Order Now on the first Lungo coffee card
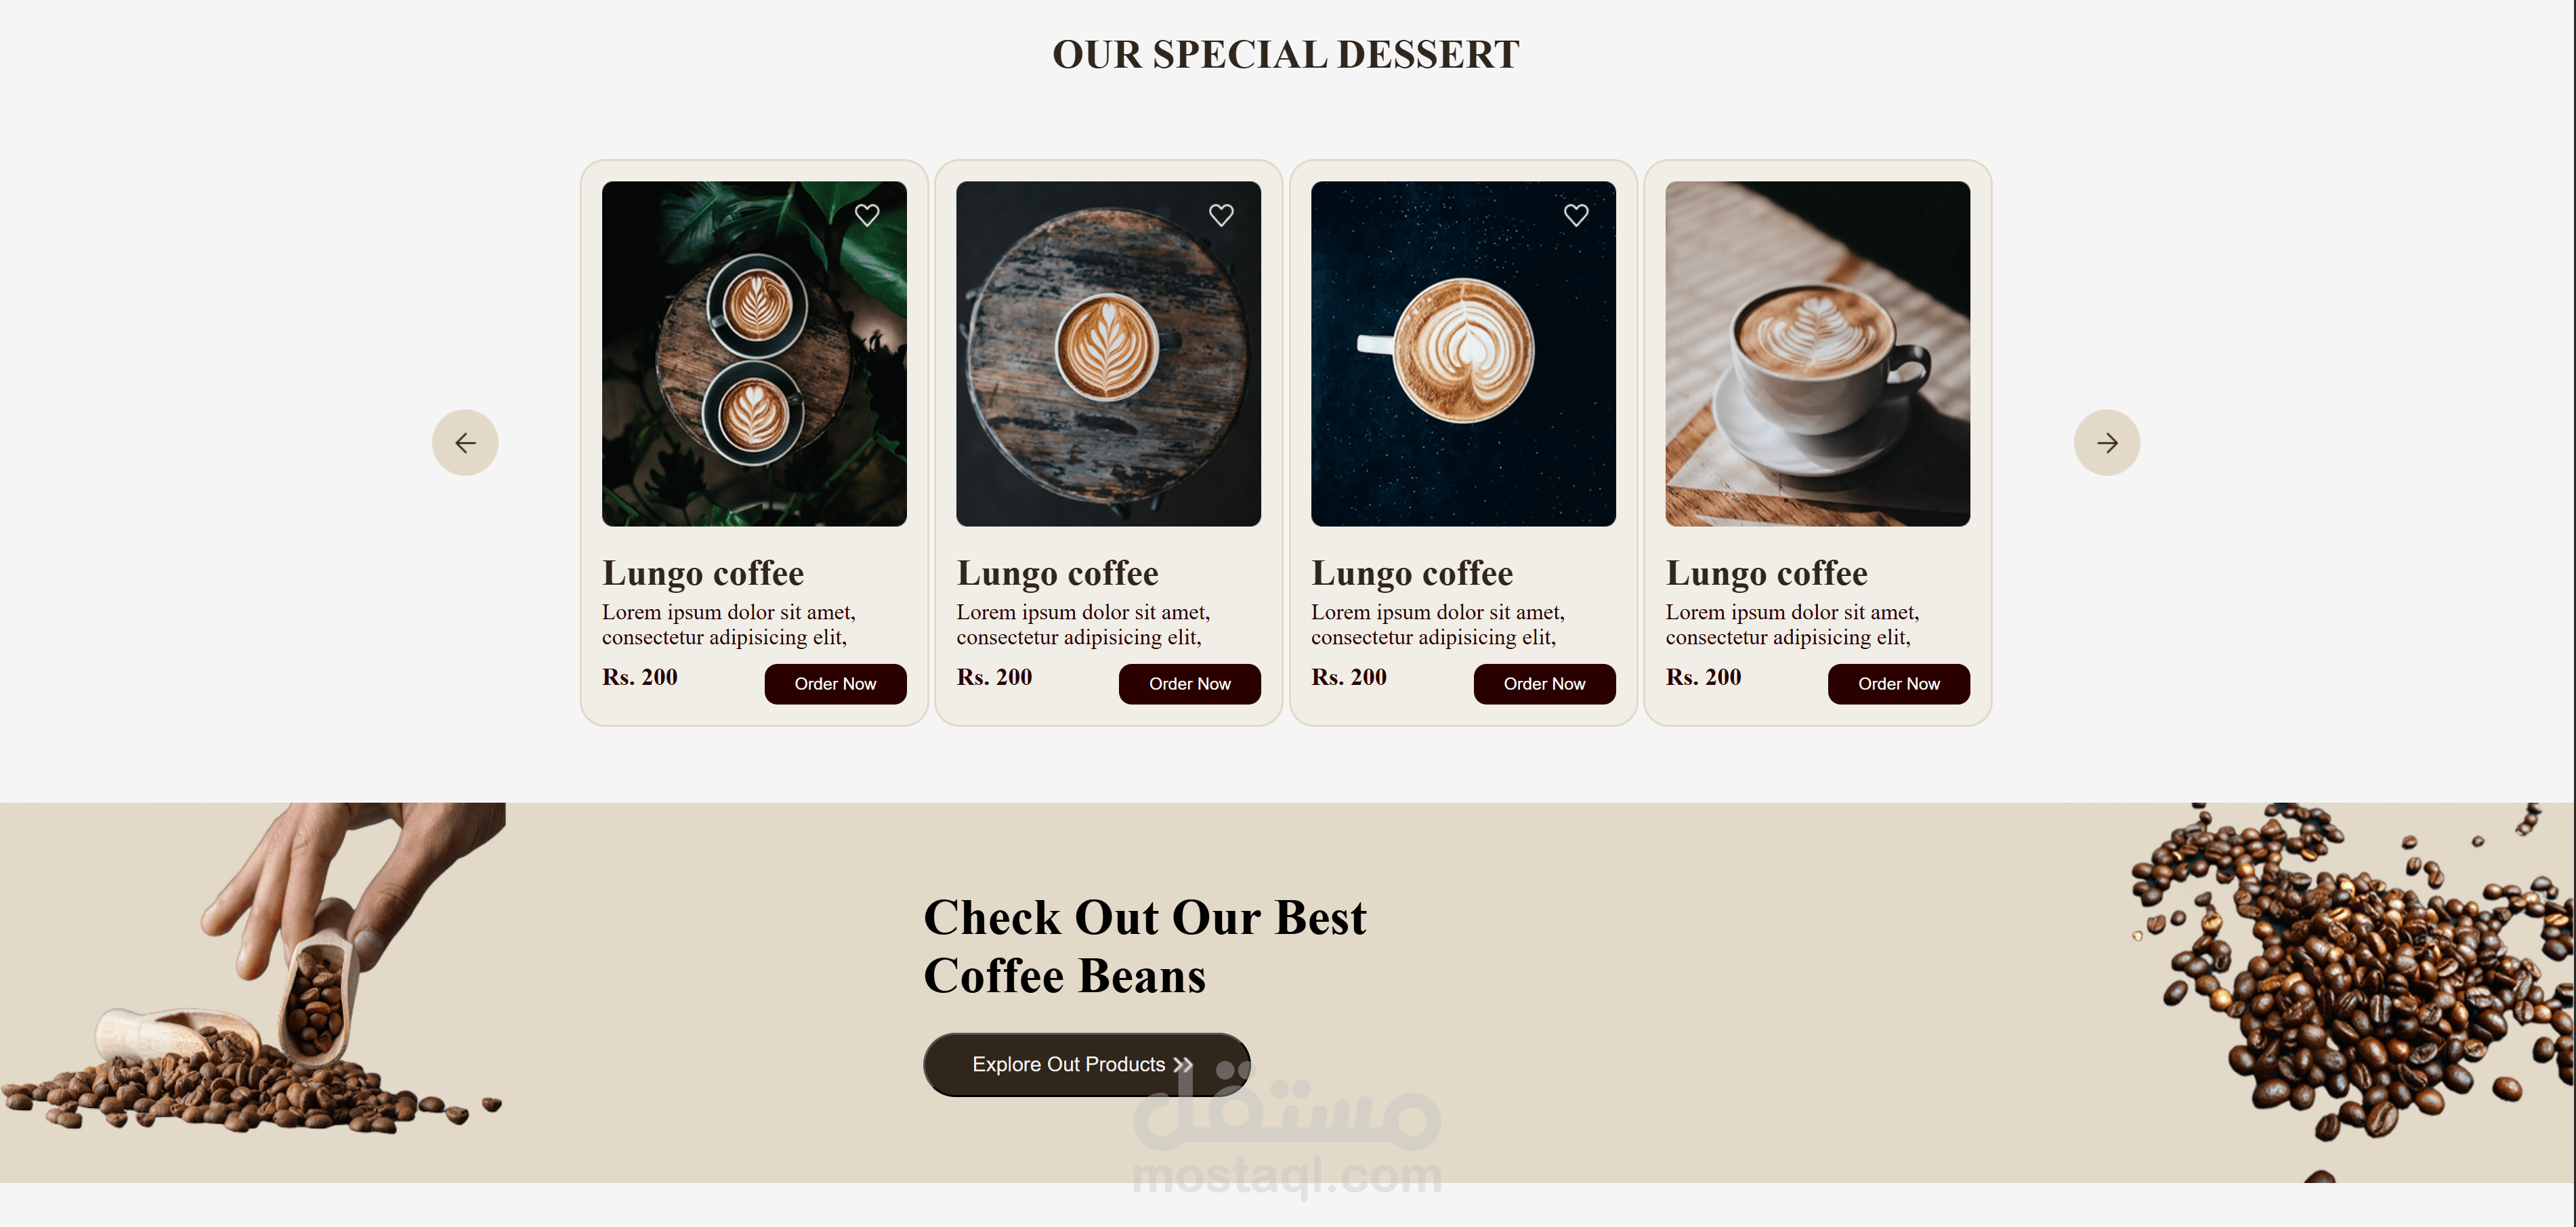 (x=835, y=684)
